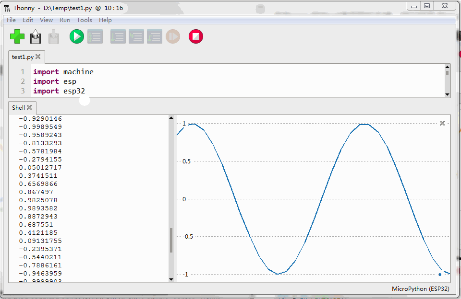Click editor scrollbar up arrow
This screenshot has height=299, width=461.
[x=448, y=67]
